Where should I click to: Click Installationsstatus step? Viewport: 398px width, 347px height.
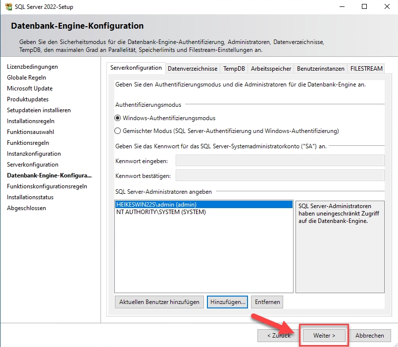tap(30, 197)
